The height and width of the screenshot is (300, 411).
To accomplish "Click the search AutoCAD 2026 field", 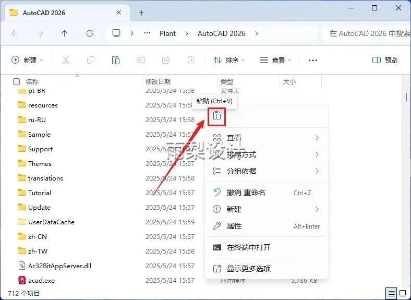I will 367,33.
